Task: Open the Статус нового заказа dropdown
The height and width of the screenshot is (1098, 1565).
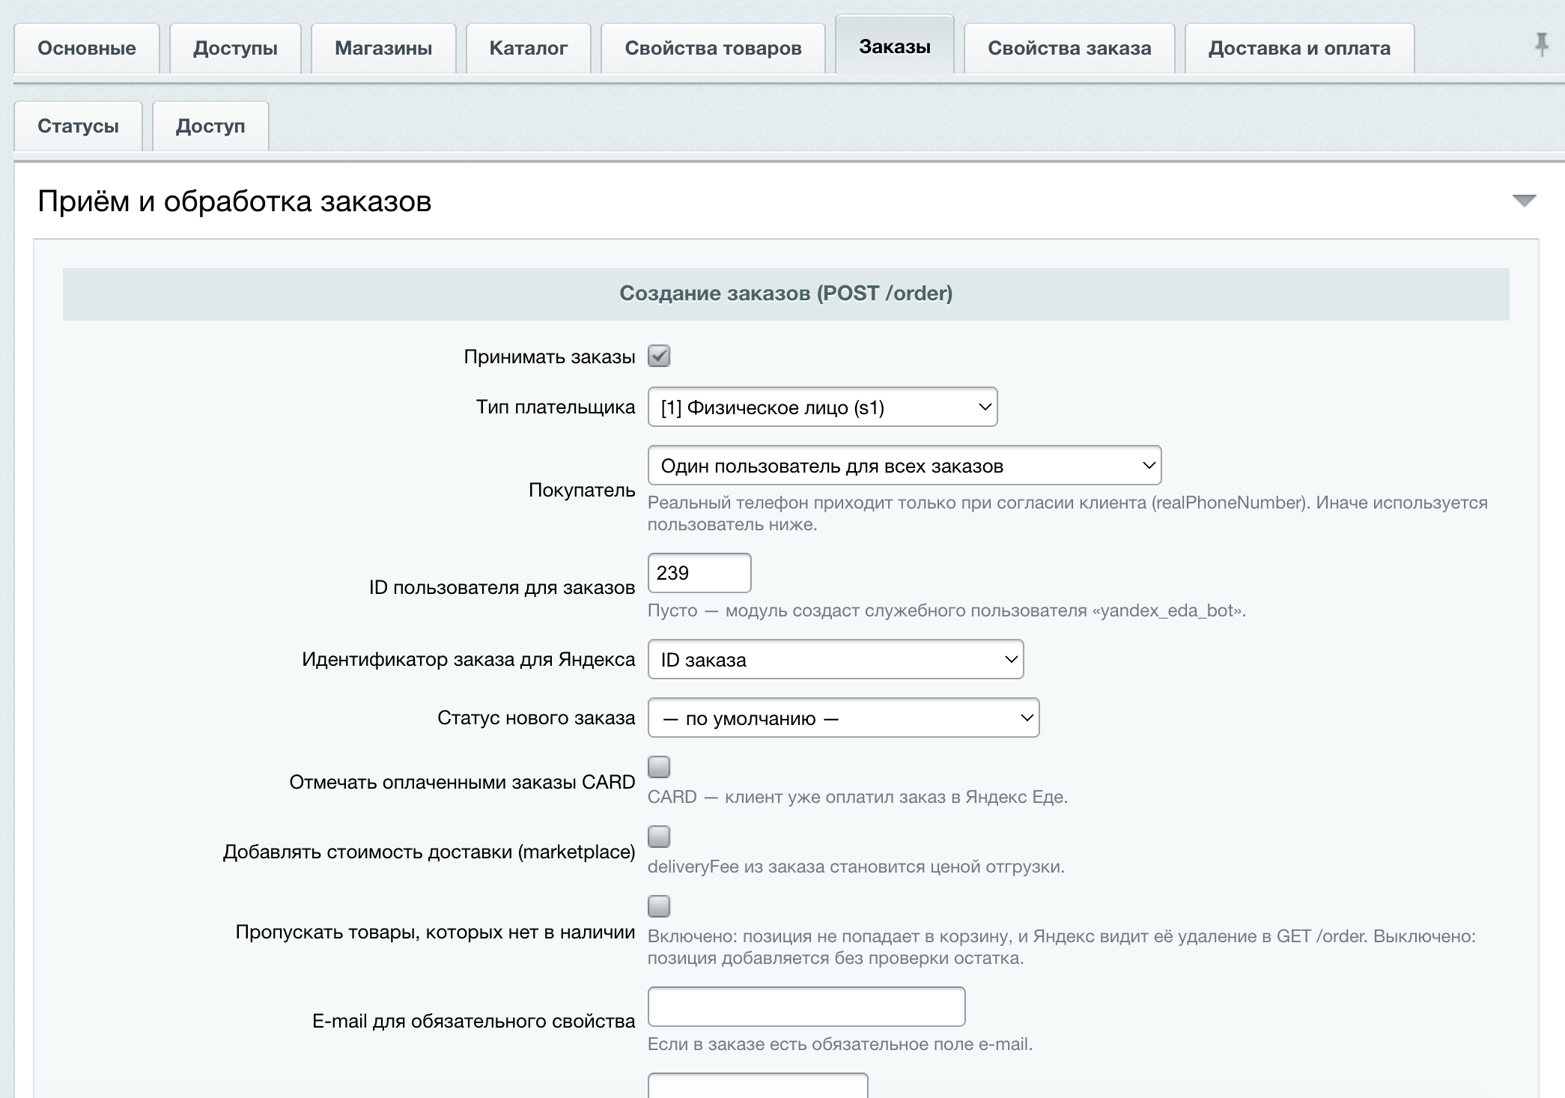Action: click(x=843, y=718)
